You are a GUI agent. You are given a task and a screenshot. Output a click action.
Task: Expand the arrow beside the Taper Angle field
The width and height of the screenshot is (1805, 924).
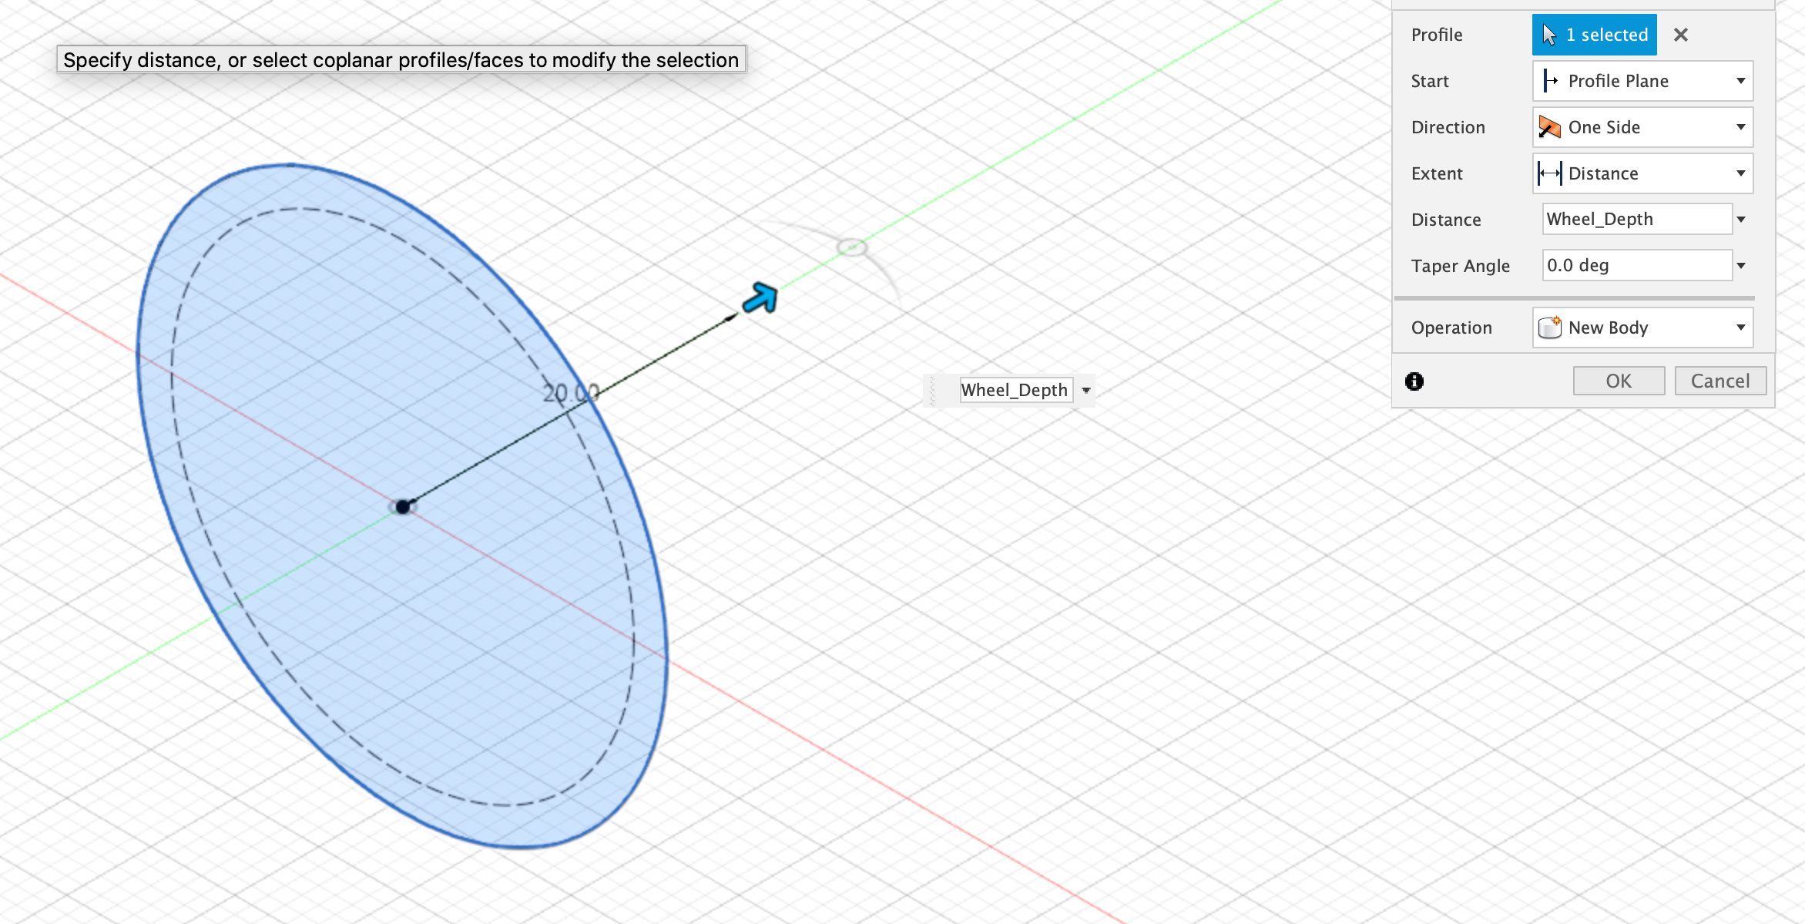click(1742, 266)
